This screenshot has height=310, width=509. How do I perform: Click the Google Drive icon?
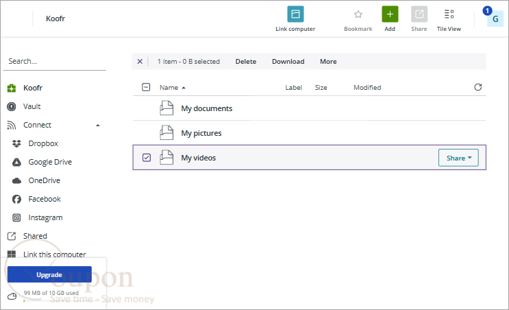[16, 162]
